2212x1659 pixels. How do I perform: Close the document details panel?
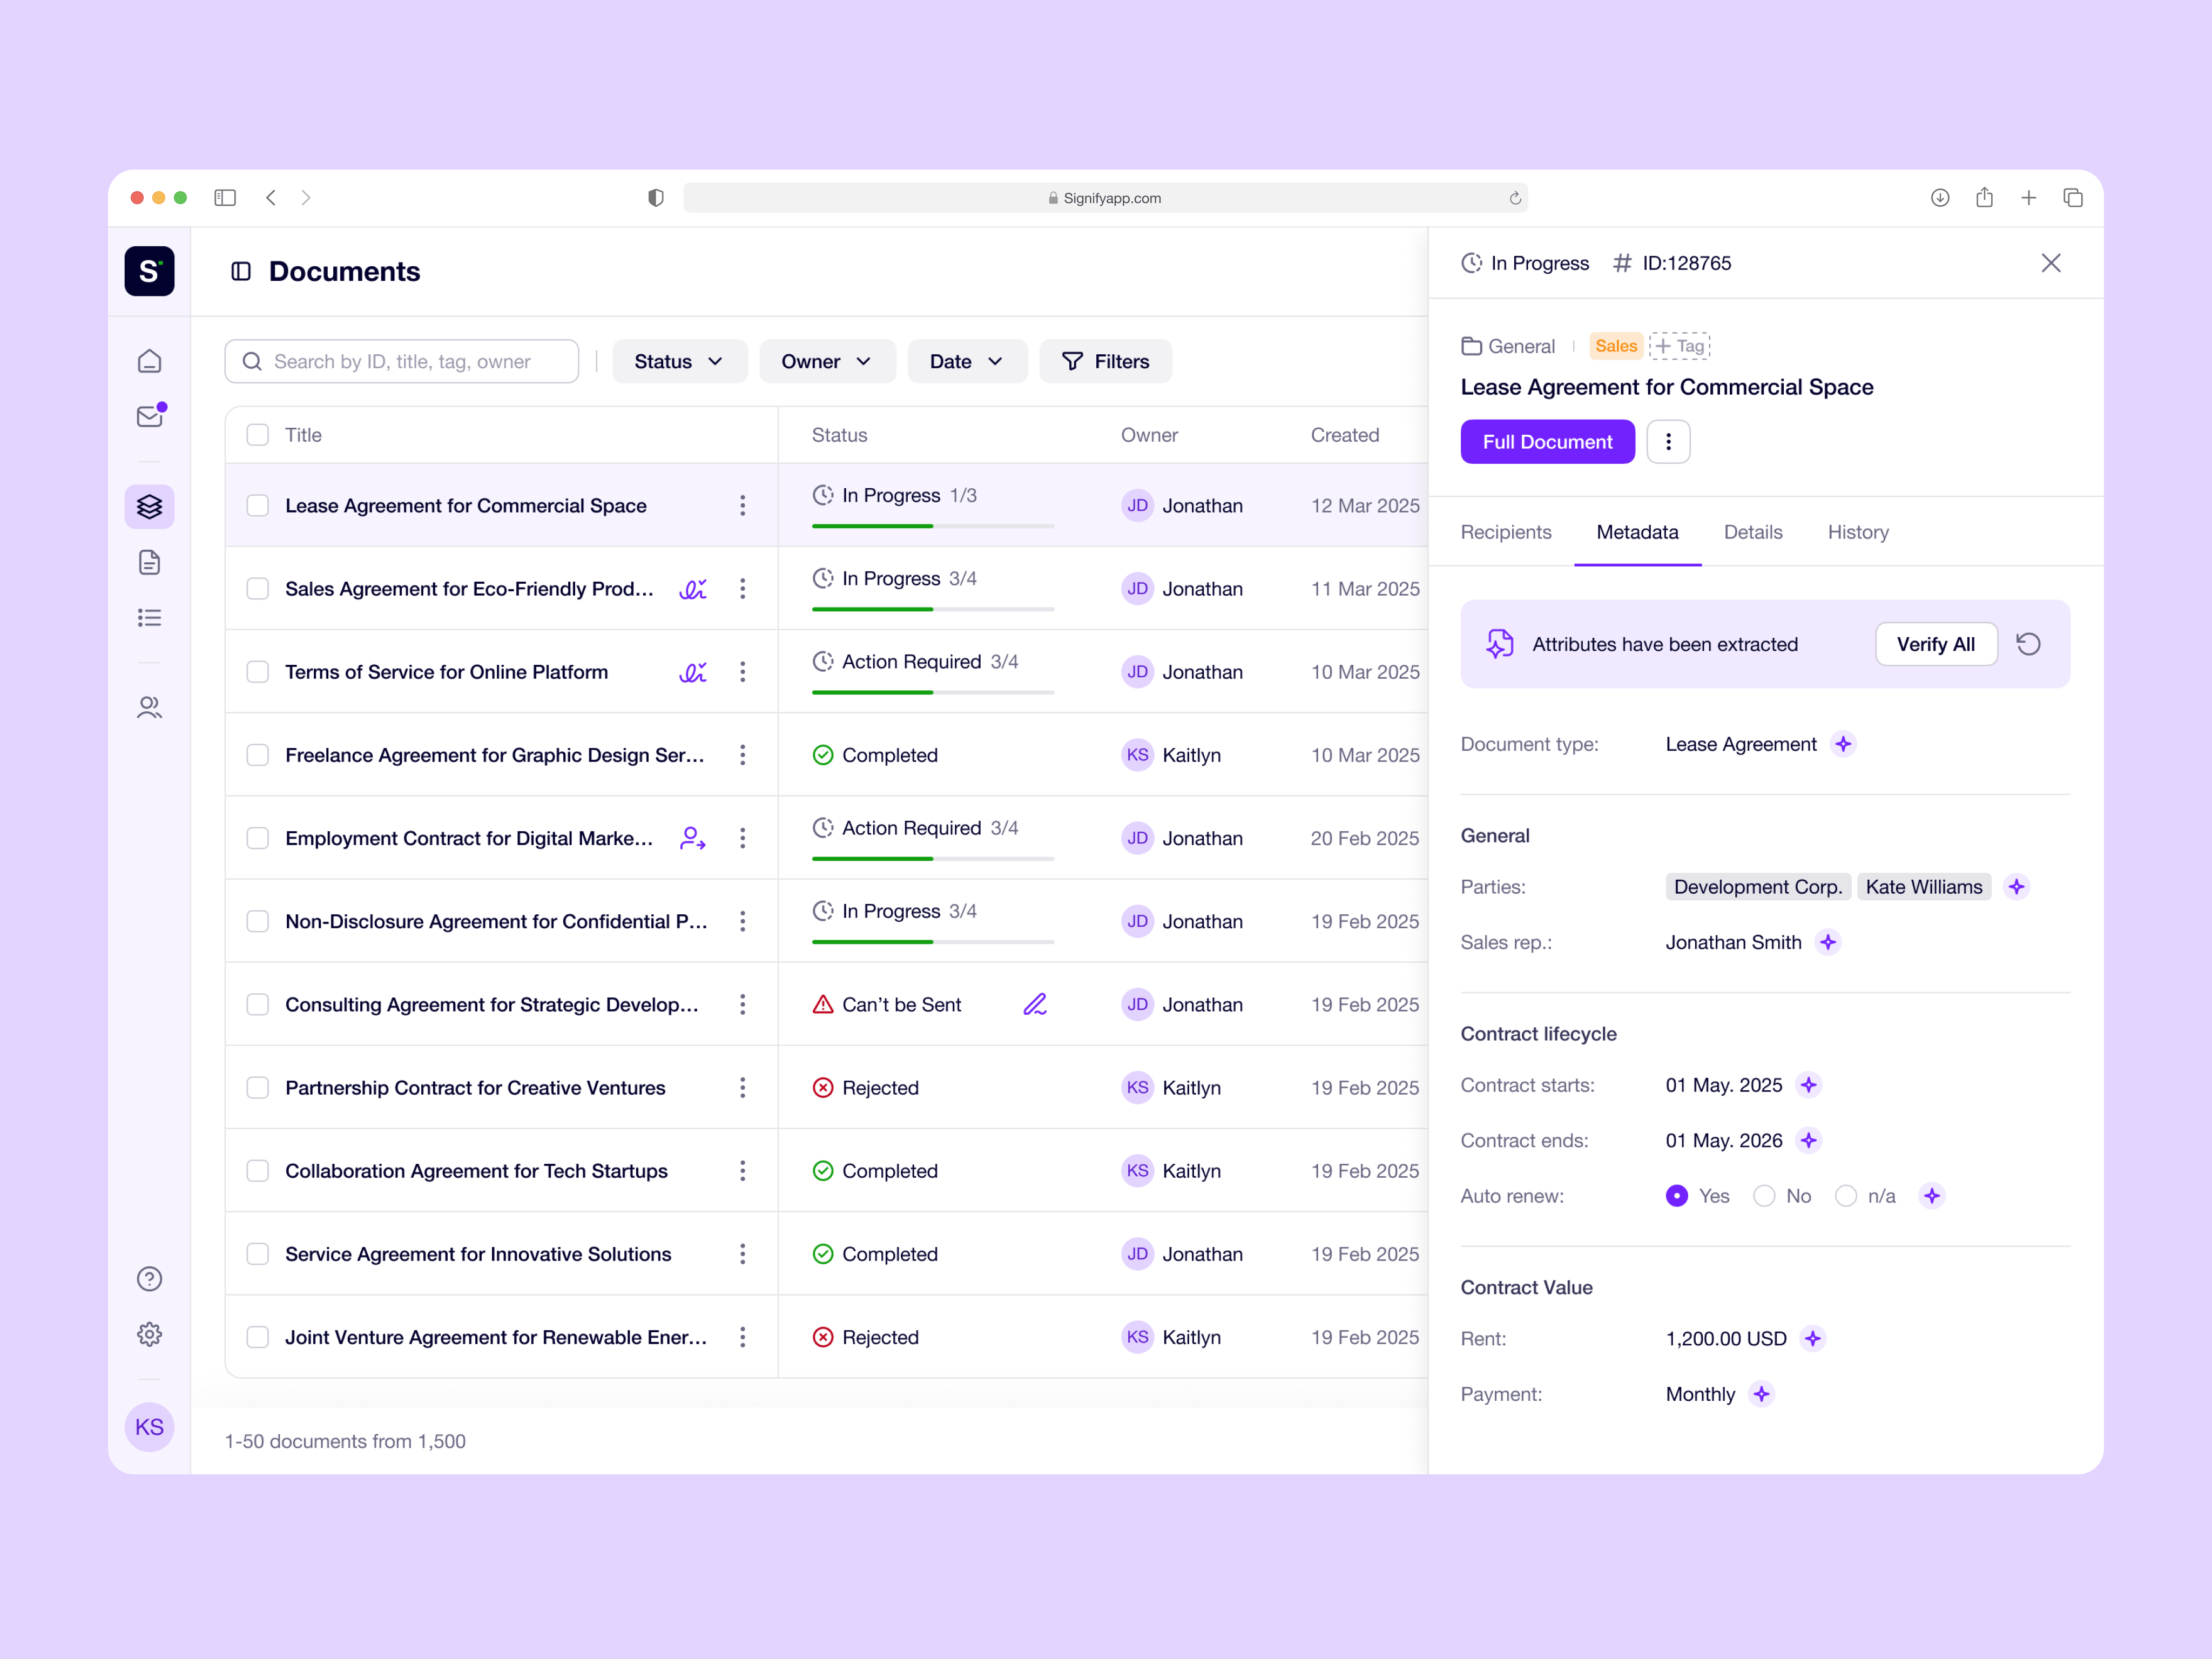[x=2051, y=263]
